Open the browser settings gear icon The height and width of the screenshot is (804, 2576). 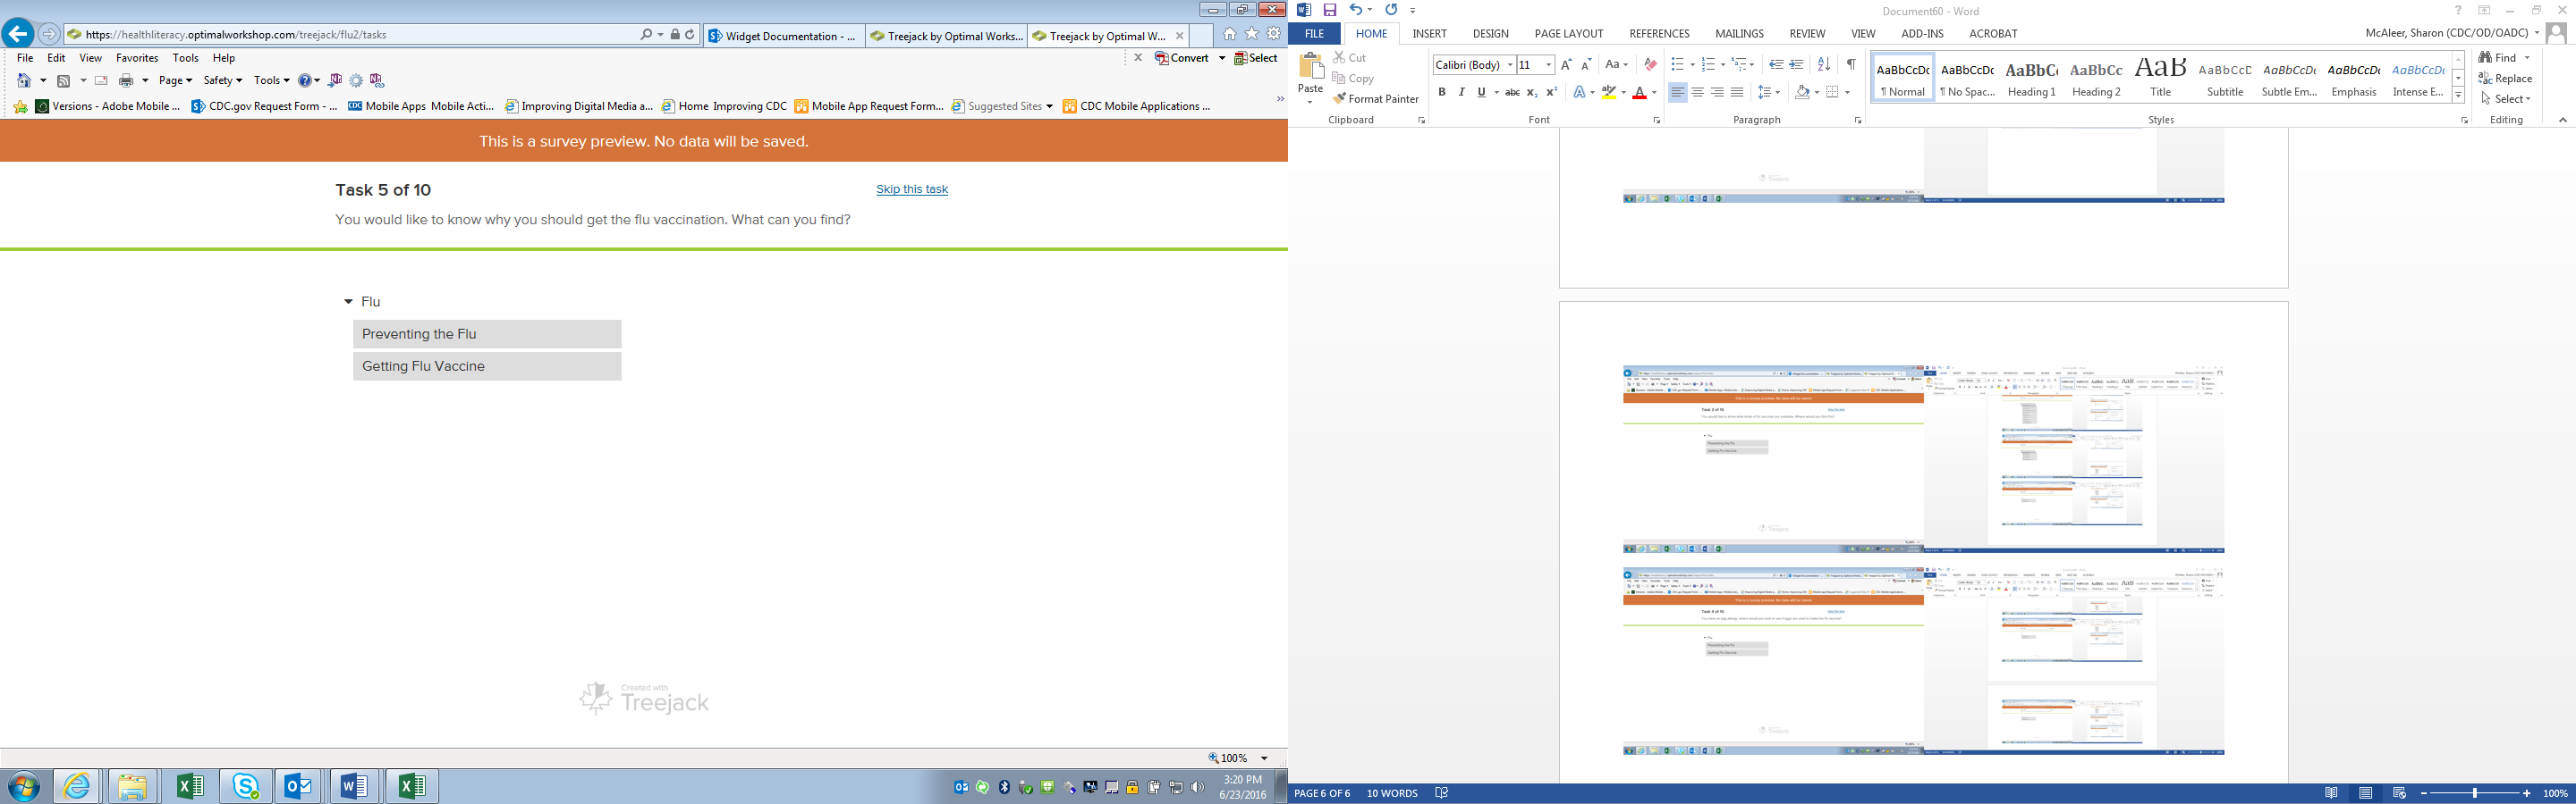tap(1273, 34)
